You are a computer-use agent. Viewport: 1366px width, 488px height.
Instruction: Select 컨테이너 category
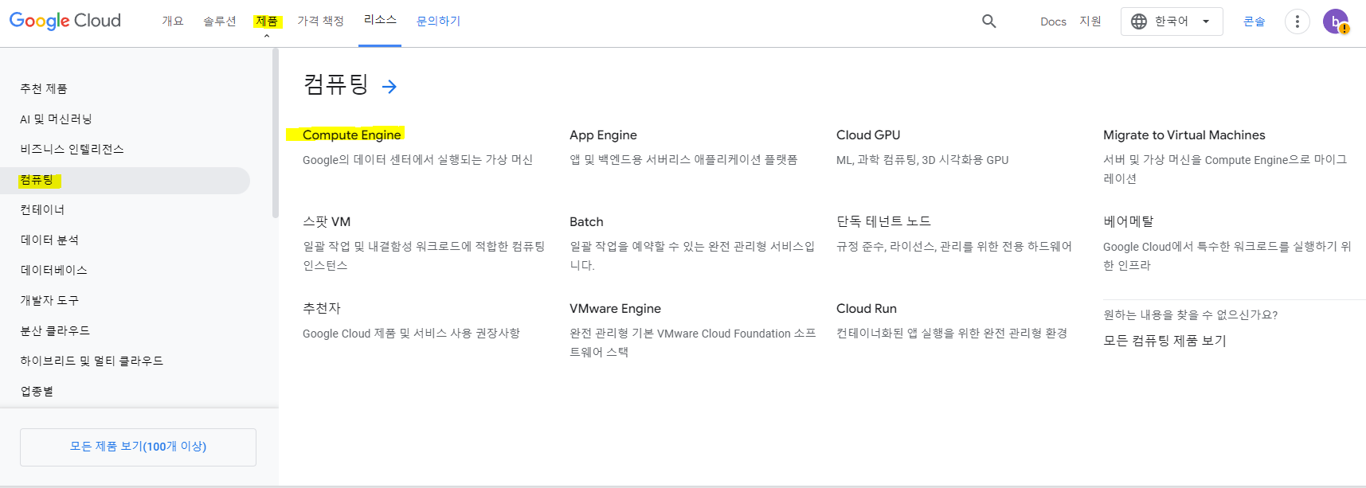point(42,209)
